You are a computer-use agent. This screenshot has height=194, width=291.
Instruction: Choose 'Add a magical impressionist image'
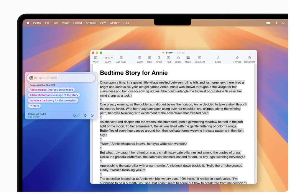[x=51, y=89]
